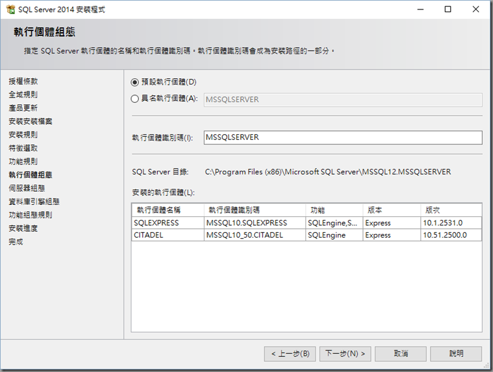
Task: Open the 伺服器組態 step in sidebar
Action: pyautogui.click(x=27, y=189)
